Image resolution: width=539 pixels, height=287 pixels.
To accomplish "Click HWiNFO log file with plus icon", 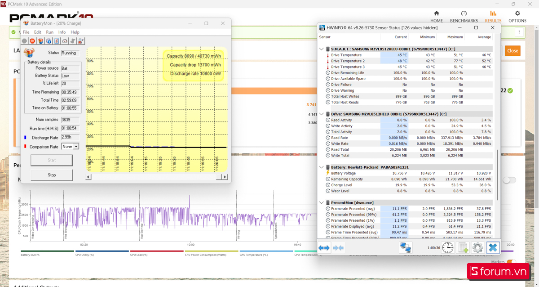I will tap(463, 247).
